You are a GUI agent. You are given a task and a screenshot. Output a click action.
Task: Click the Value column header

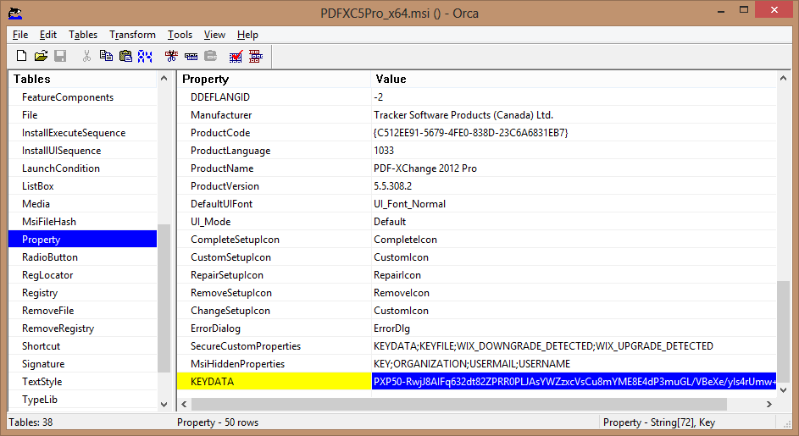pyautogui.click(x=574, y=79)
